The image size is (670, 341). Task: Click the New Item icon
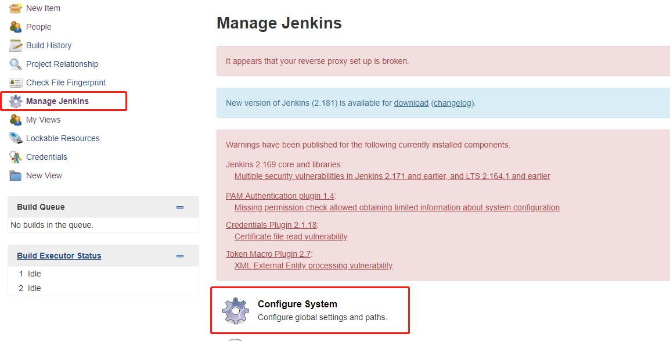(15, 8)
